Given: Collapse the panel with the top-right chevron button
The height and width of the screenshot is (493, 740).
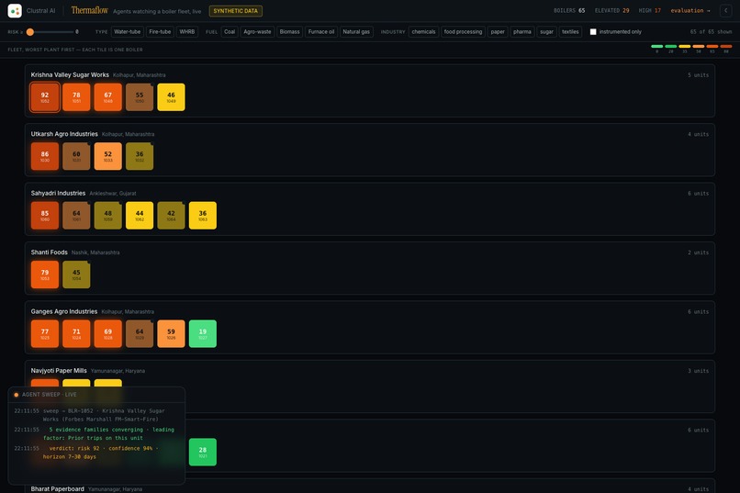Looking at the screenshot, I should [725, 10].
